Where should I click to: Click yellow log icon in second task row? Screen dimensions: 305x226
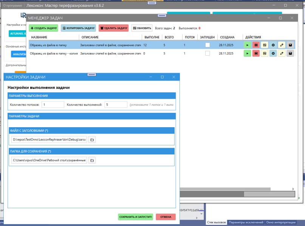(x=264, y=54)
